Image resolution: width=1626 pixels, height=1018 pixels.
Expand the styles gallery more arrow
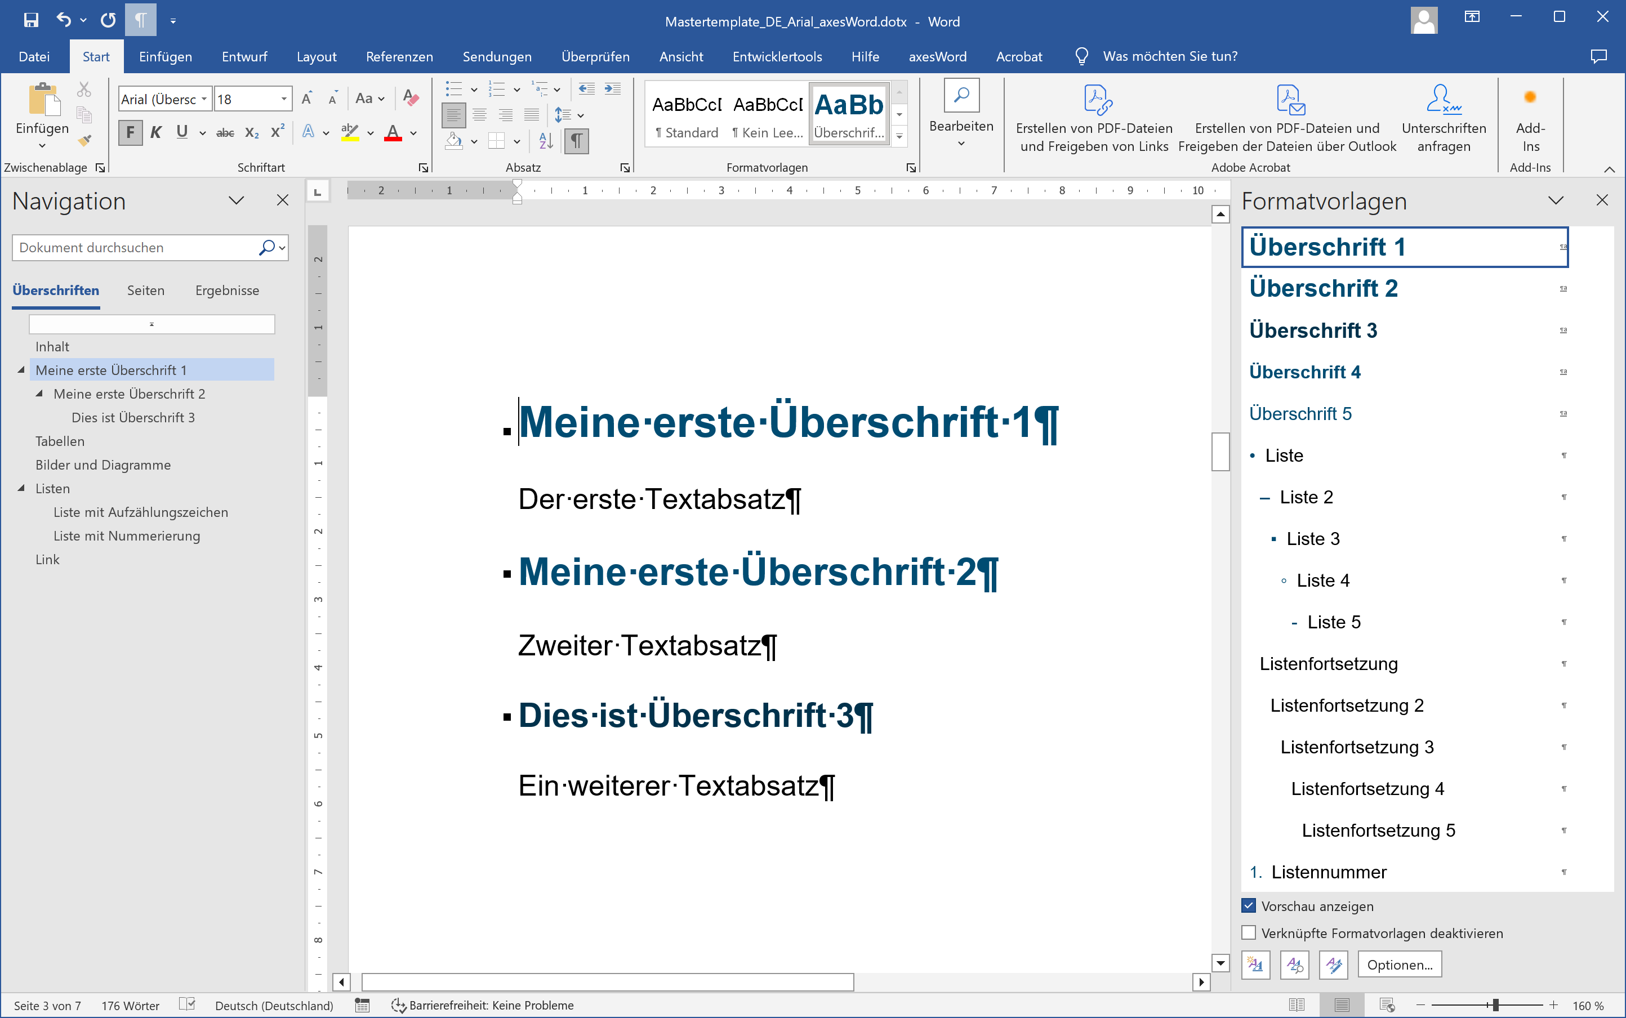pos(899,137)
